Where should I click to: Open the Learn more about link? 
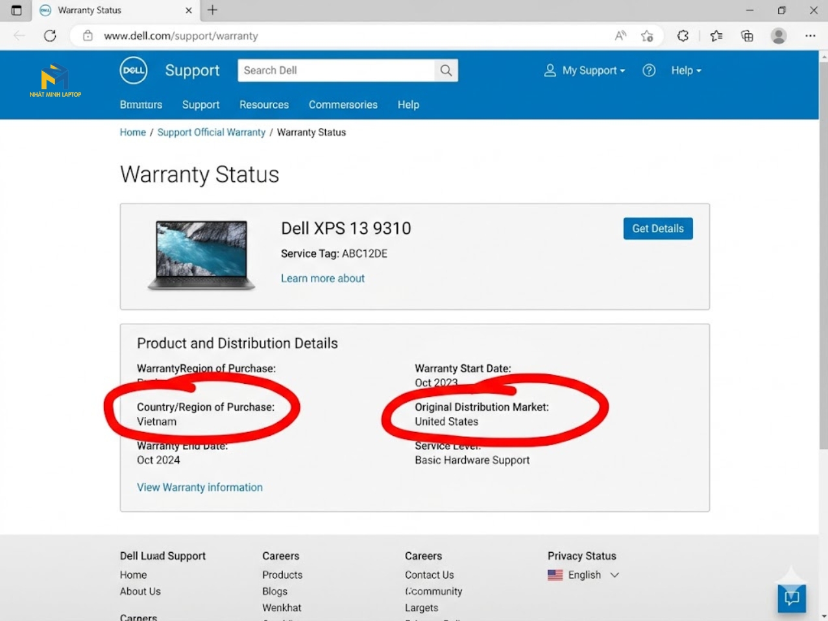click(x=323, y=278)
